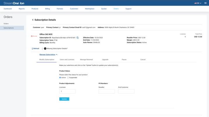The height and width of the screenshot is (117, 209).
Task: Go to the Upgrade tab
Action: tap(105, 59)
